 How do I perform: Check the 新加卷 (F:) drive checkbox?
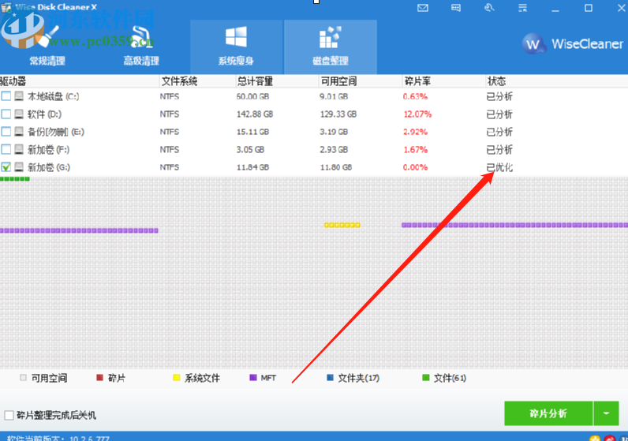pyautogui.click(x=6, y=149)
